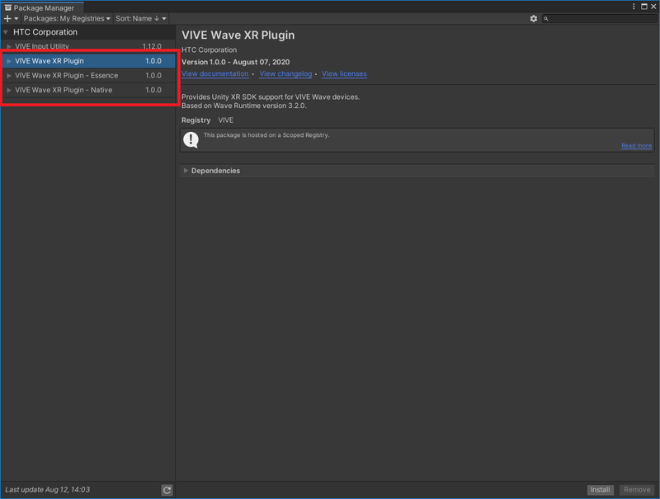
Task: Select the VIVE Input Utility package
Action: click(88, 46)
